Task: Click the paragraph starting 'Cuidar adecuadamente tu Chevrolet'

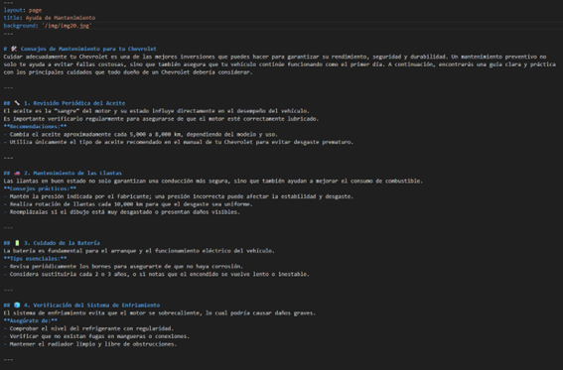Action: coord(280,64)
